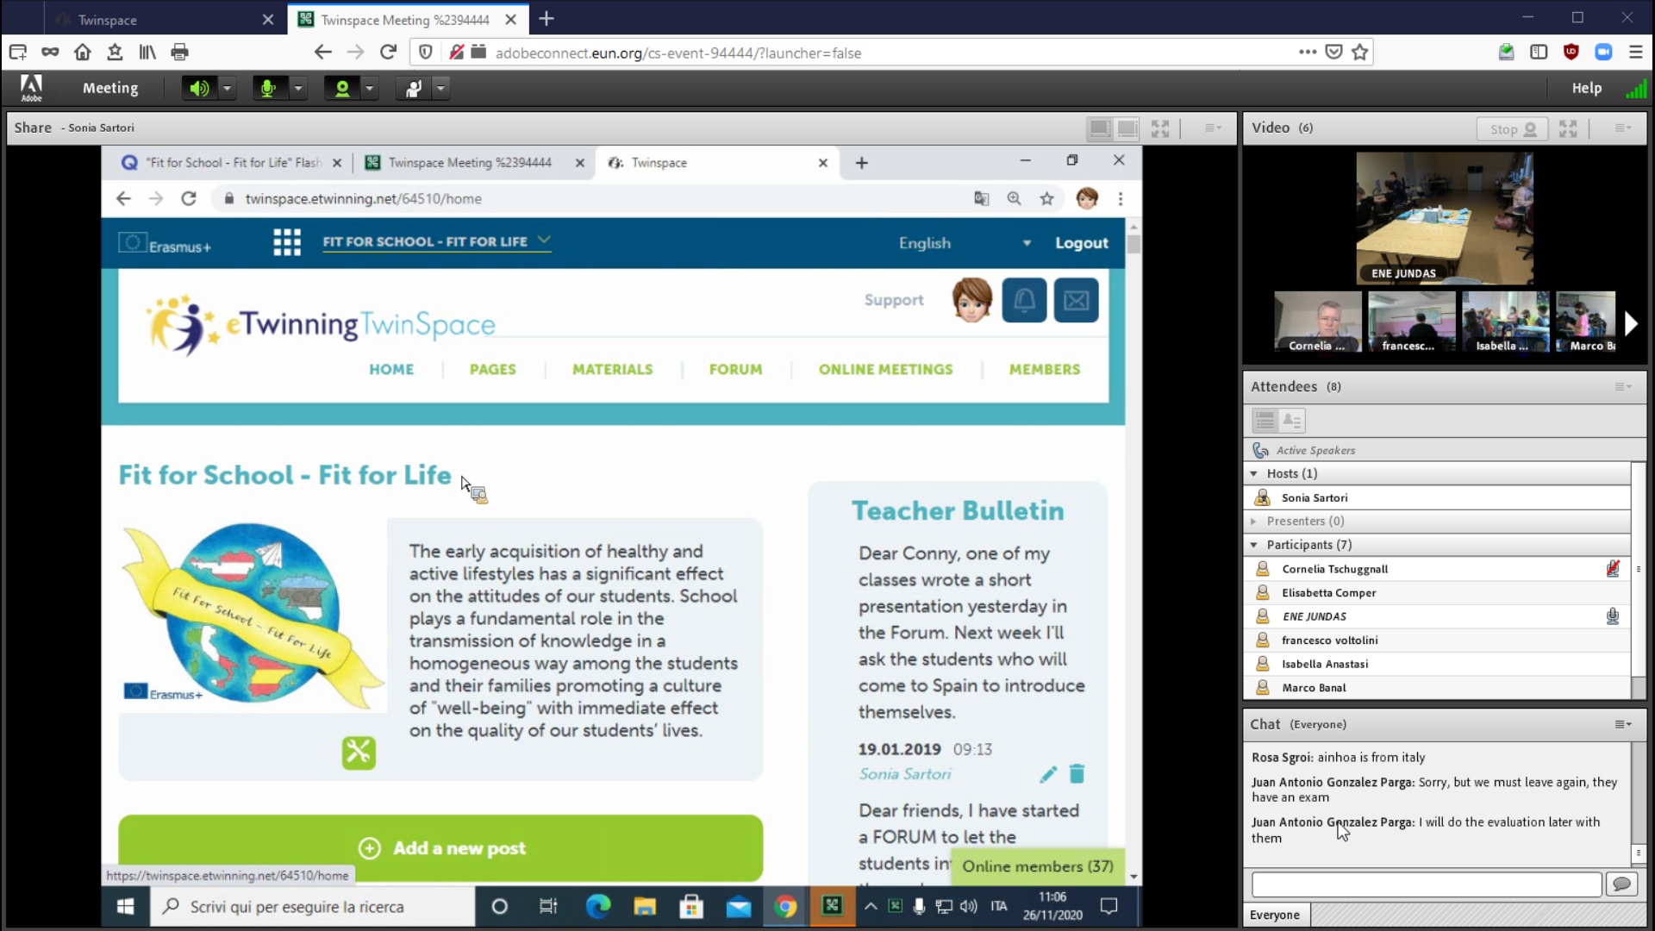Click the Chat pod vertical scrollbar
The image size is (1655, 931).
[1638, 802]
